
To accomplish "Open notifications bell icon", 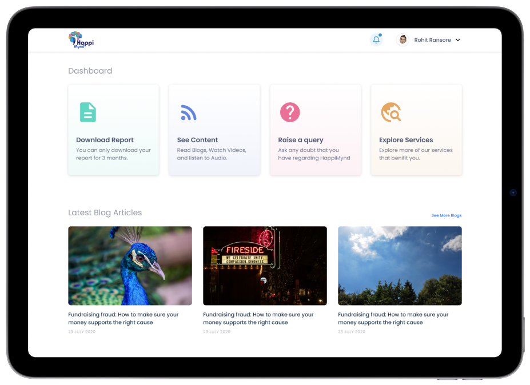I will point(376,40).
